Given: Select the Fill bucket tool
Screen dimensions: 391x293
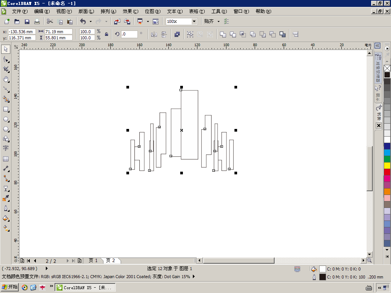Looking at the screenshot, I should [6, 218].
